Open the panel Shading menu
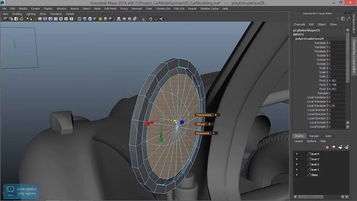357x201 pixels. click(17, 14)
